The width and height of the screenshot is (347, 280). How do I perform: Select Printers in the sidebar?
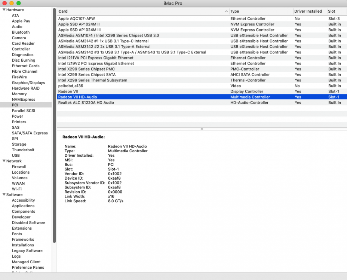[x=19, y=122]
